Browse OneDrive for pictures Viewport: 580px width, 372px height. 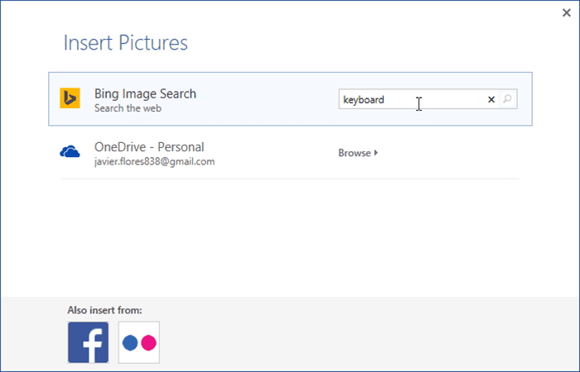358,153
